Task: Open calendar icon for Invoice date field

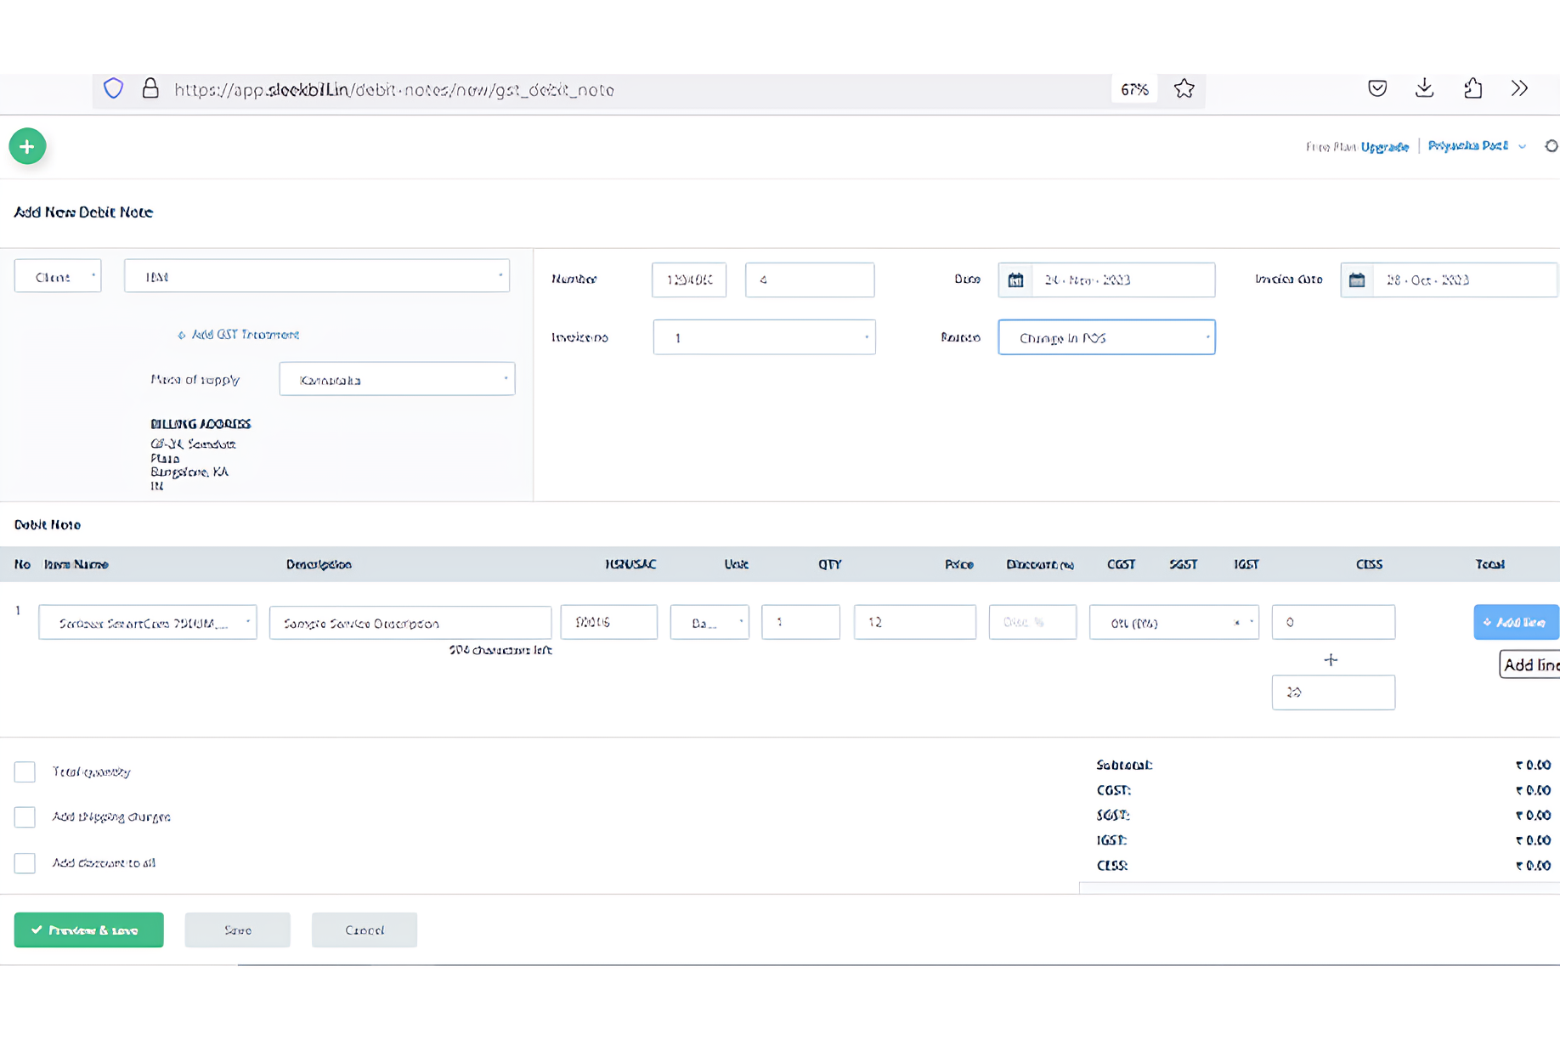Action: tap(1357, 280)
